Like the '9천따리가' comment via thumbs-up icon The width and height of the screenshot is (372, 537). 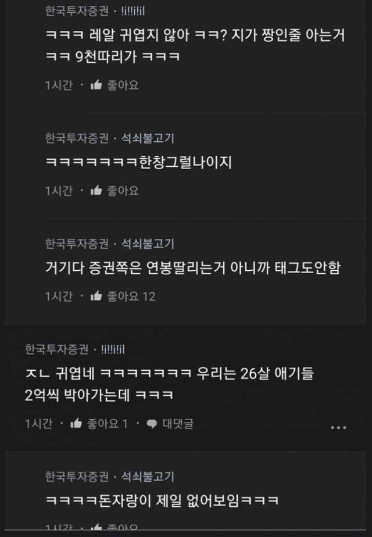tap(96, 85)
